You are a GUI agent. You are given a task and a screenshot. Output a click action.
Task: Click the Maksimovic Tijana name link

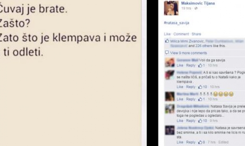coord(198,3)
